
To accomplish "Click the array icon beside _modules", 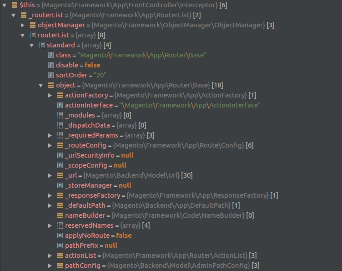I will coord(60,115).
